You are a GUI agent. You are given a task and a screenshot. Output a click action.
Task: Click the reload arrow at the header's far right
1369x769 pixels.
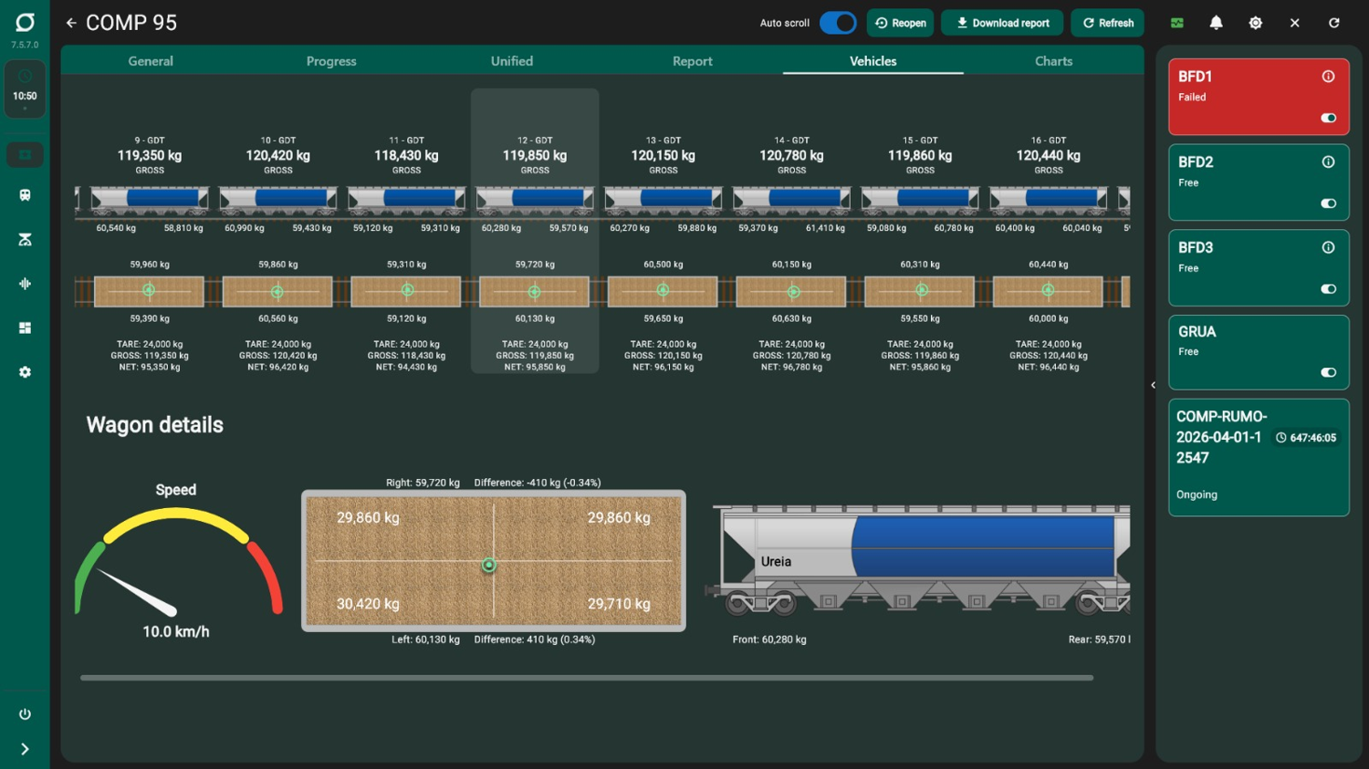[1334, 23]
